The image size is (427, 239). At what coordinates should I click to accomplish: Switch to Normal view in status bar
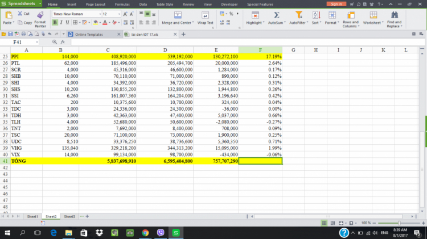tap(324, 223)
